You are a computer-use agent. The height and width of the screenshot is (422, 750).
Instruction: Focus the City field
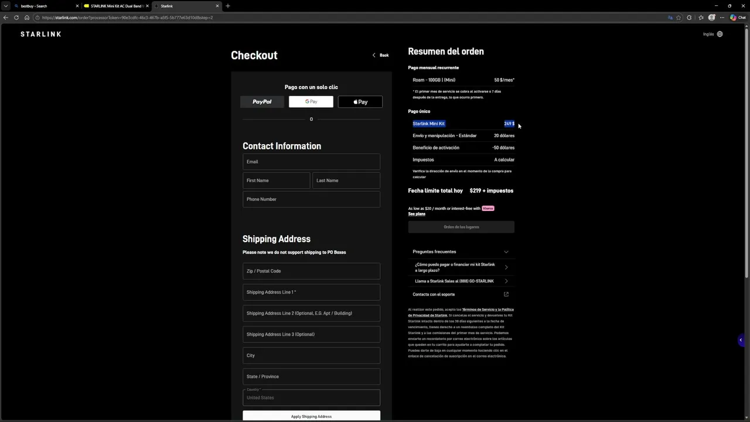(311, 355)
